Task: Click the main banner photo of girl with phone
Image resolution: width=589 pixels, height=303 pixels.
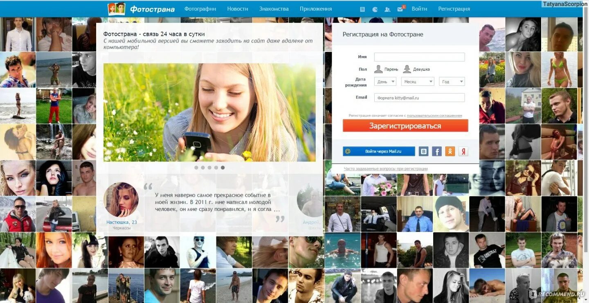Action: pos(209,112)
